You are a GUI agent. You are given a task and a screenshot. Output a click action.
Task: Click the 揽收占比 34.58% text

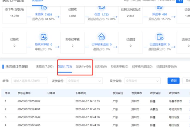click(x=43, y=19)
